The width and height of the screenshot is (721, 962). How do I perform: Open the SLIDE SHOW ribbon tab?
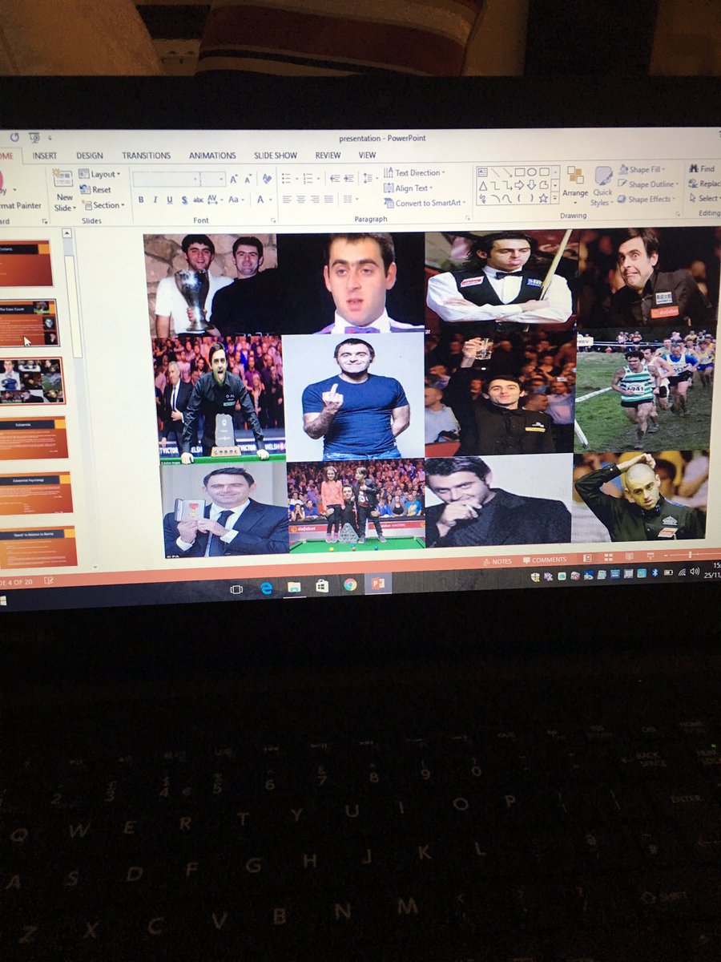coord(276,156)
